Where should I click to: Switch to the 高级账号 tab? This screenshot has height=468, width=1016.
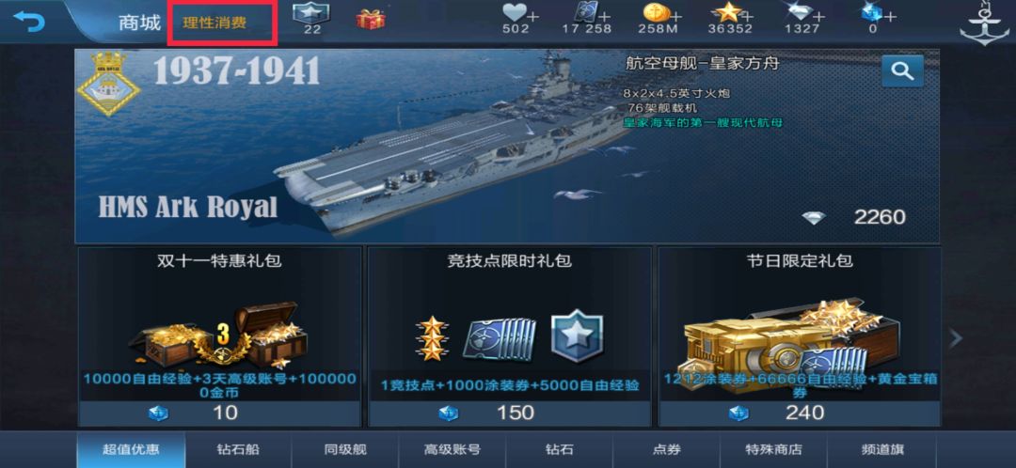452,449
